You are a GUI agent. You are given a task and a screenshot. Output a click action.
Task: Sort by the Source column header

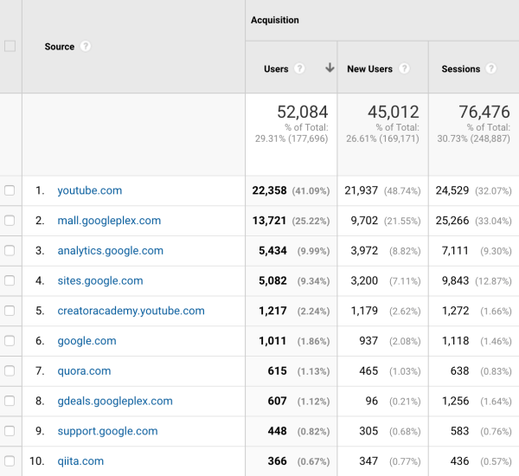click(60, 47)
